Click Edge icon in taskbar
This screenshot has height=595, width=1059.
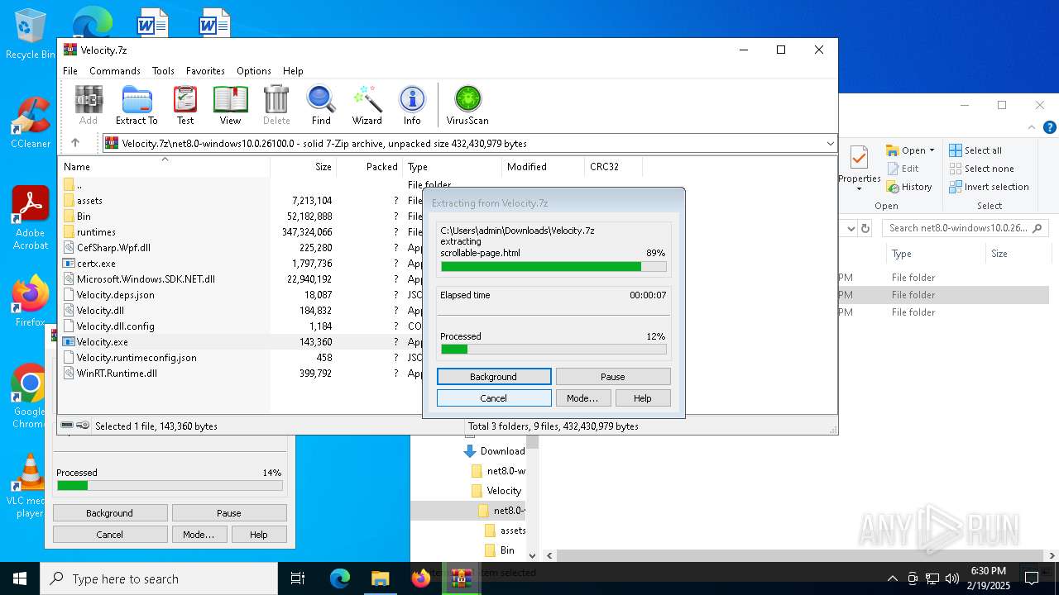[340, 578]
